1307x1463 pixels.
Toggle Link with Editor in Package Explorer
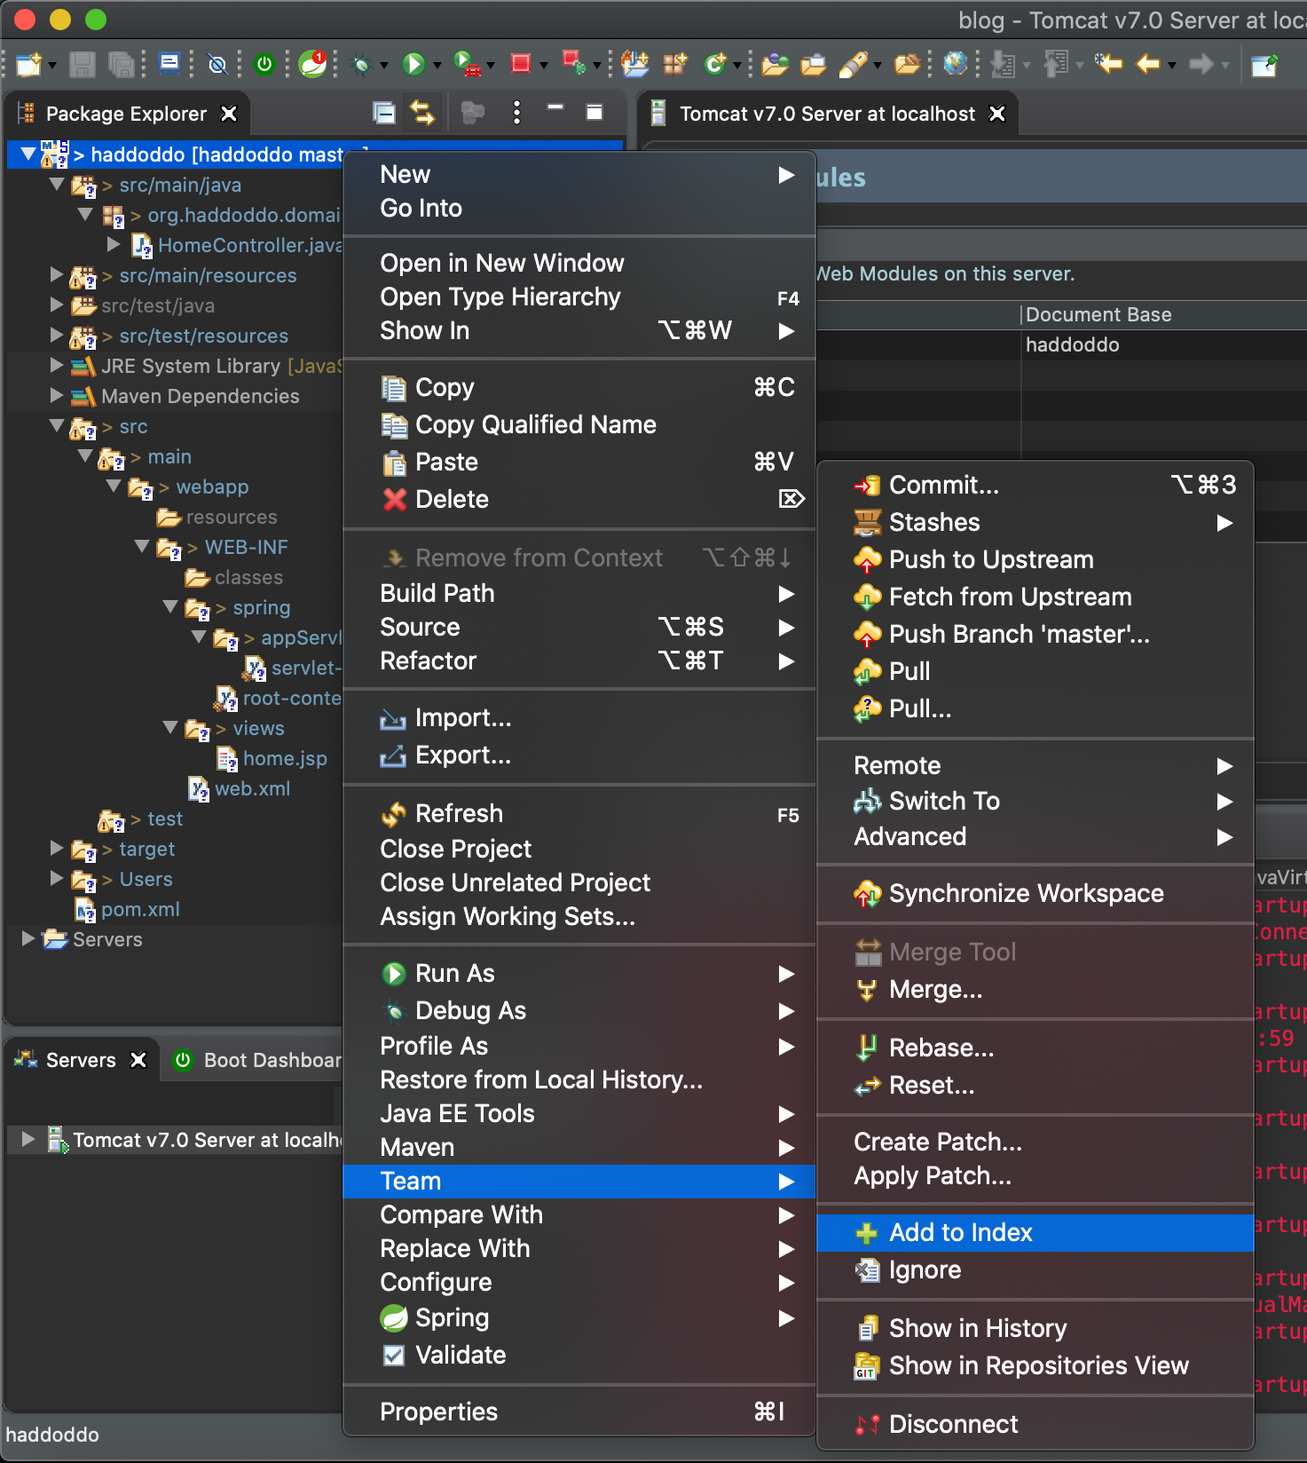tap(422, 113)
